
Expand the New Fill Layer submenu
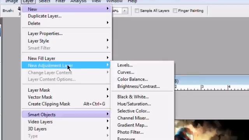tap(67, 58)
